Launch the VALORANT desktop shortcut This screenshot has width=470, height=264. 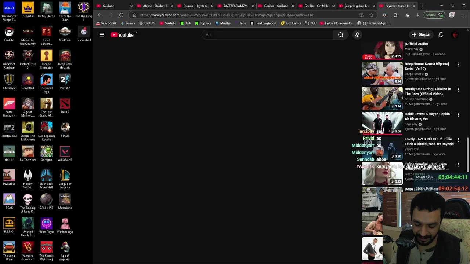pyautogui.click(x=65, y=154)
